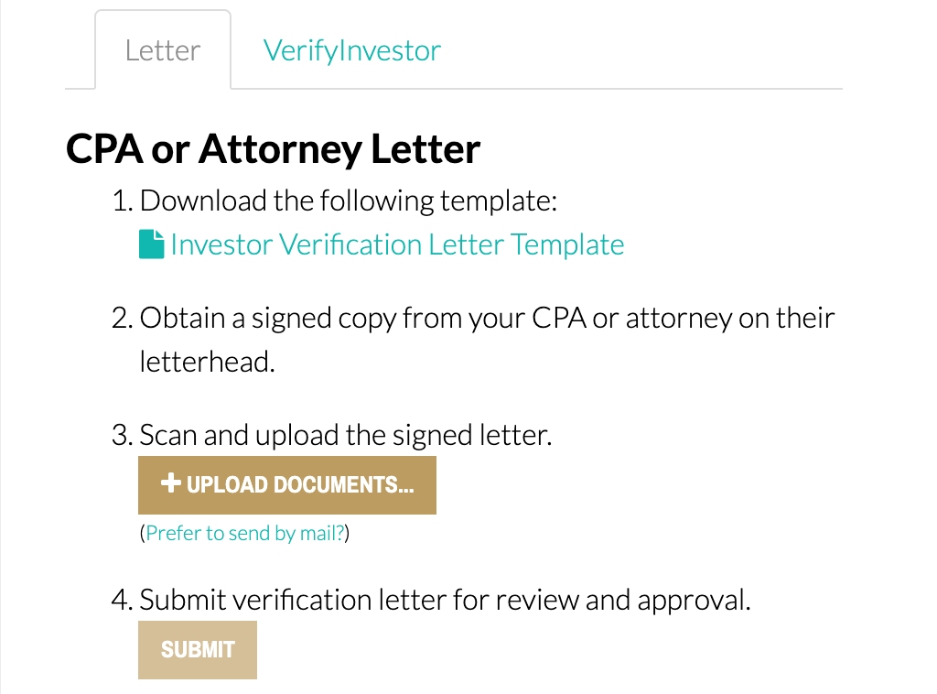Click the plus icon on Upload Documents
This screenshot has width=937, height=694.
click(171, 483)
